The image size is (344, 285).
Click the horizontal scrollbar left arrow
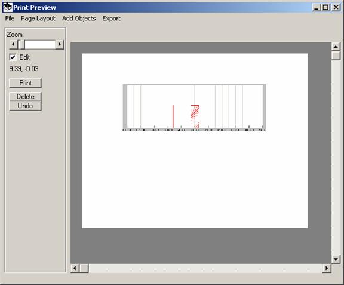coord(75,268)
